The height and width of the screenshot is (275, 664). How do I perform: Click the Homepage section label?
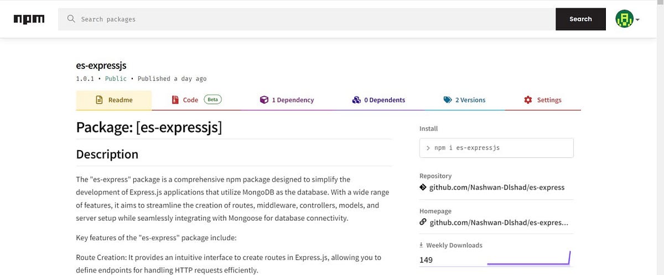pos(435,211)
